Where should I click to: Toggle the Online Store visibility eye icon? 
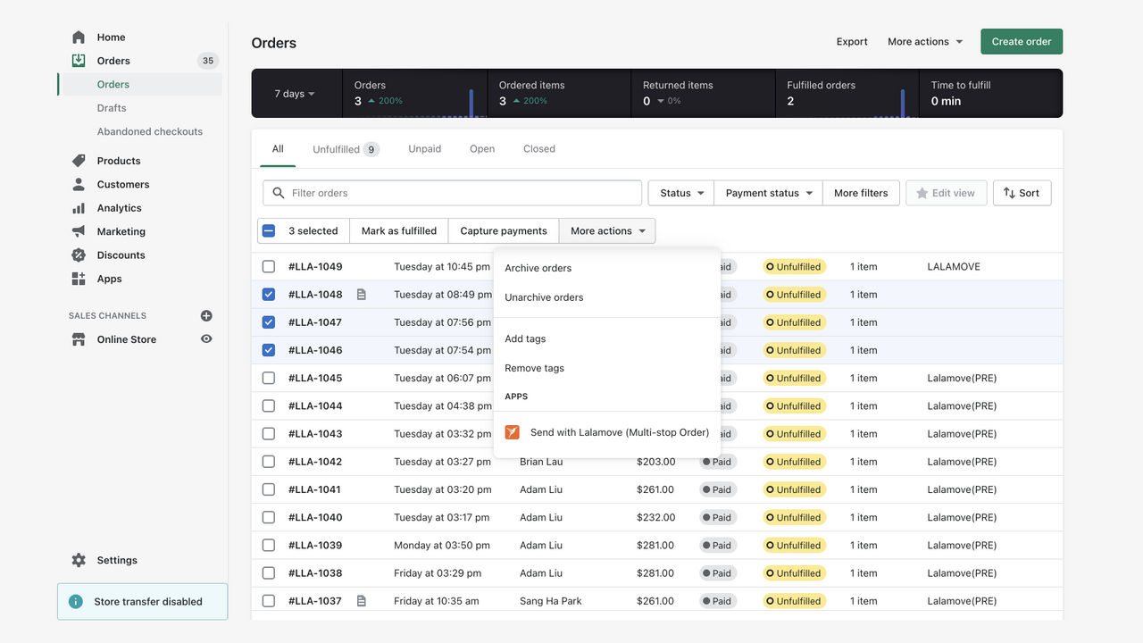pyautogui.click(x=206, y=339)
